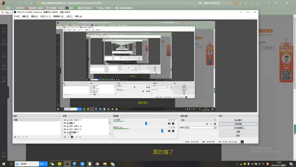Click the browser address bar URL
The image size is (296, 167).
pos(84,3)
